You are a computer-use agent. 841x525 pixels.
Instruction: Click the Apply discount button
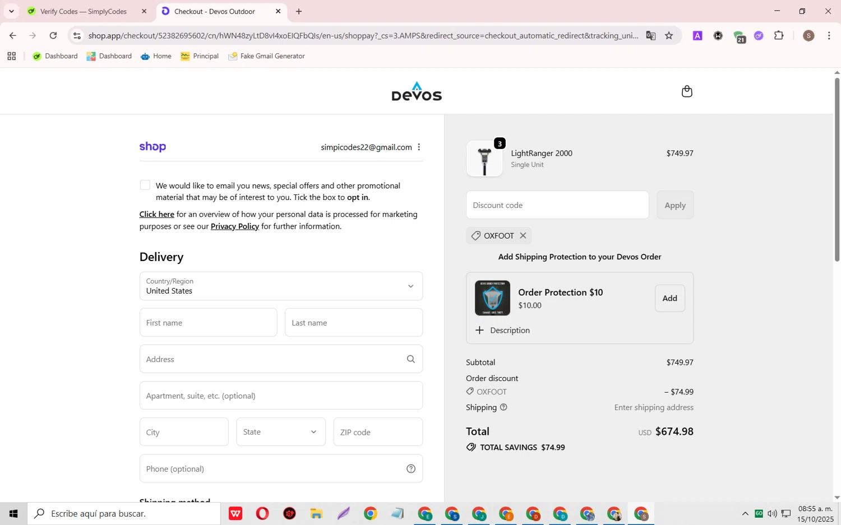pos(675,205)
